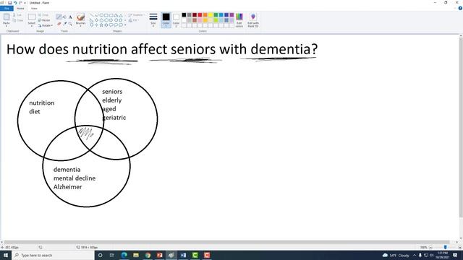The width and height of the screenshot is (463, 260).
Task: Pick the purple color swatch
Action: click(231, 15)
